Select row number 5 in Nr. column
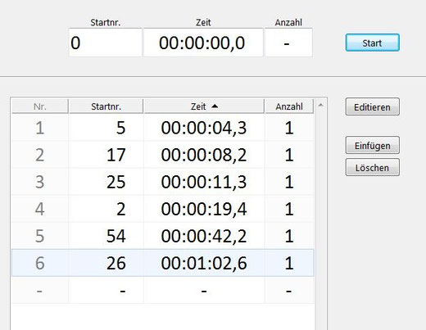Image resolution: width=426 pixels, height=330 pixels. (x=40, y=236)
